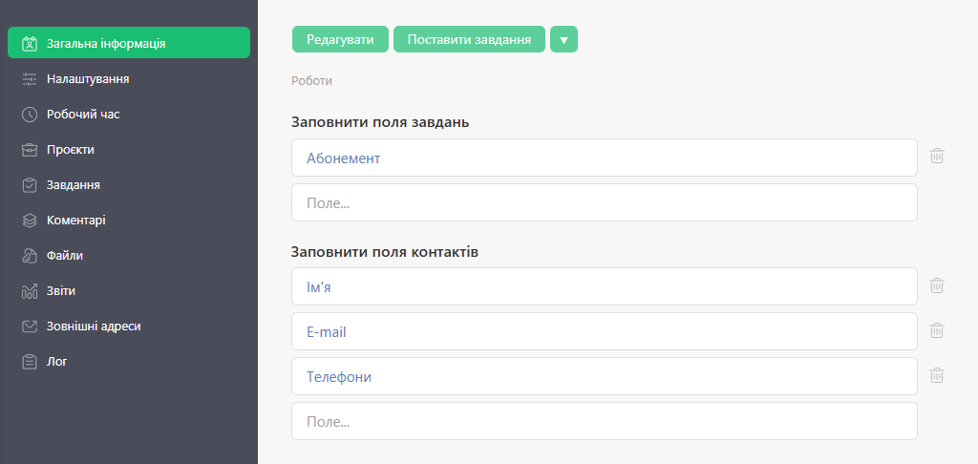Click the Налаштування sliders icon in sidebar
Image resolution: width=978 pixels, height=464 pixels.
click(30, 79)
